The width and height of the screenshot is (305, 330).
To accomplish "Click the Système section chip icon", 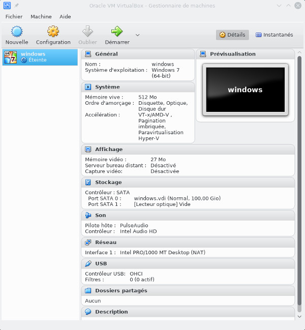I will pos(88,87).
